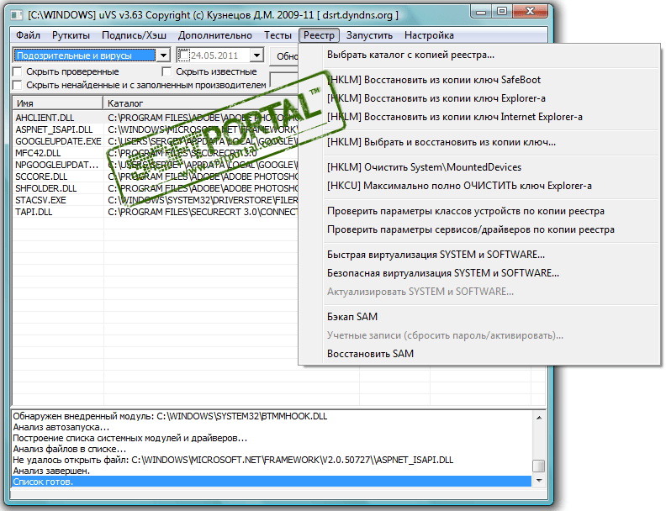This screenshot has height=511, width=666.
Task: Sort by the Имя column header
Action: (x=58, y=103)
